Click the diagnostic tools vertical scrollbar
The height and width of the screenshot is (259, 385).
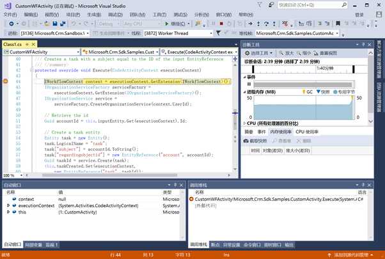(x=370, y=87)
